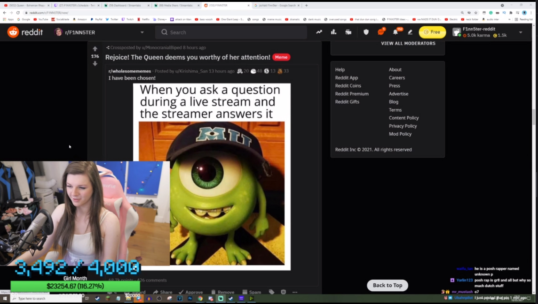Viewport: 538px width, 304px height.
Task: Go to Reddit home via logo
Action: pyautogui.click(x=25, y=32)
